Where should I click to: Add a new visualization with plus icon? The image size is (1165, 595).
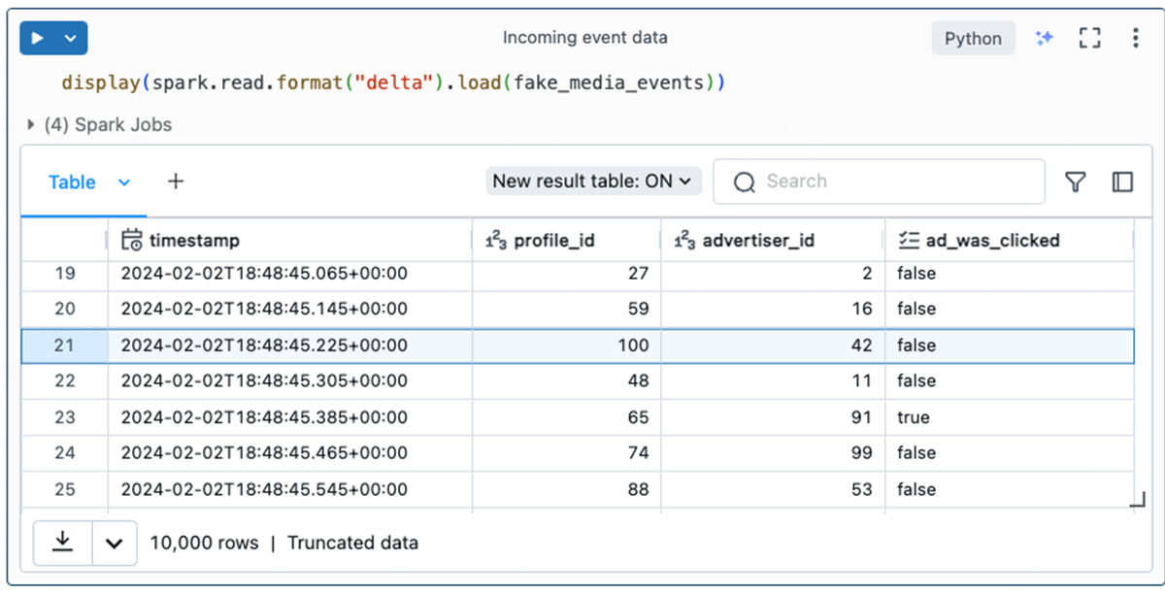click(x=176, y=182)
